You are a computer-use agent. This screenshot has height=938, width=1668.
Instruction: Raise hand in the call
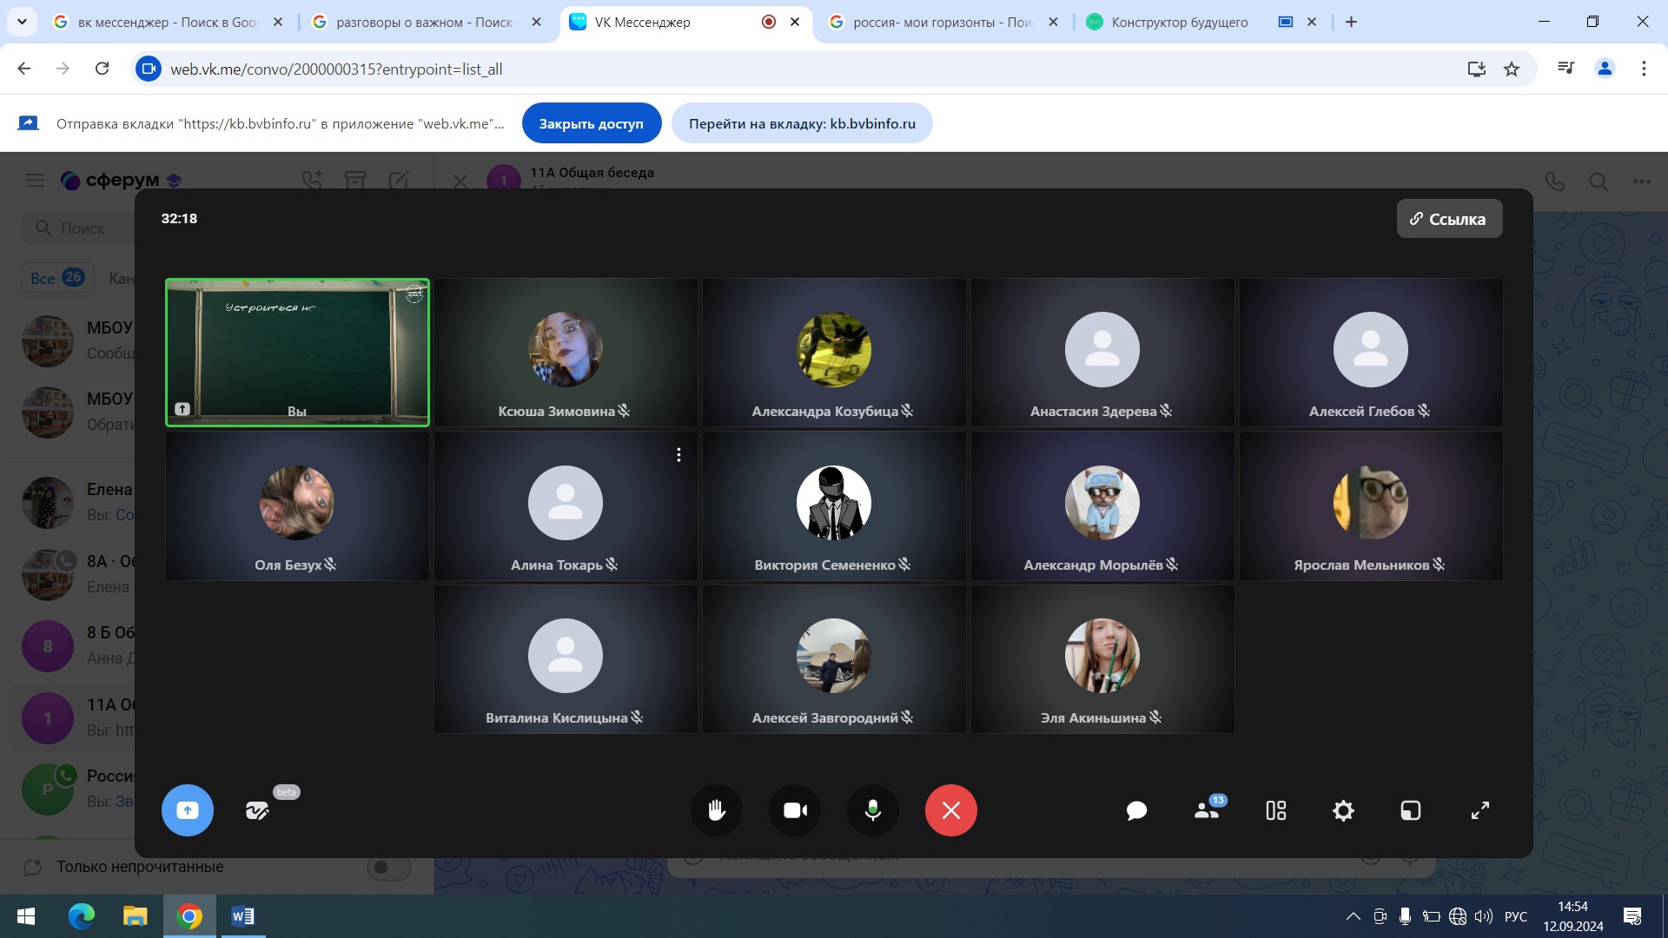coord(716,810)
